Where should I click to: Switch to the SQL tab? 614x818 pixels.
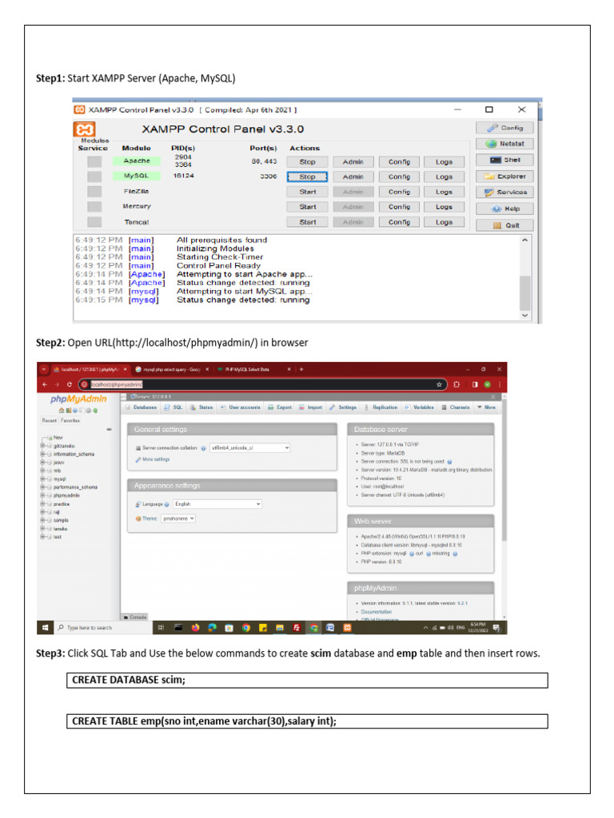(x=173, y=407)
